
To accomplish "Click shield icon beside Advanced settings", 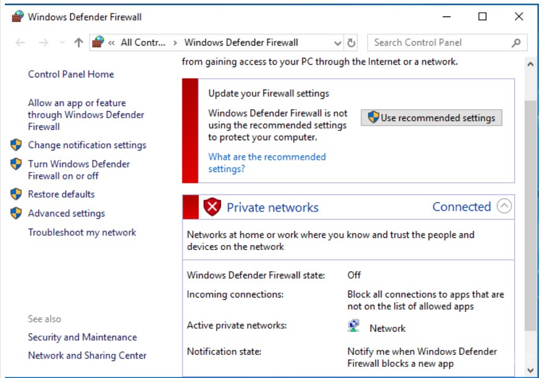I will coord(16,213).
